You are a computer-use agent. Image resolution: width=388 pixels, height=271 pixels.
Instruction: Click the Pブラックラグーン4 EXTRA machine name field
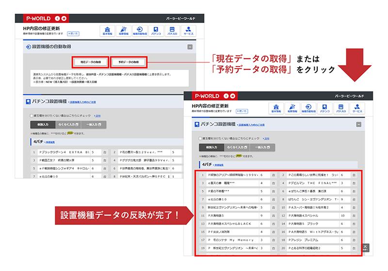tap(63, 152)
